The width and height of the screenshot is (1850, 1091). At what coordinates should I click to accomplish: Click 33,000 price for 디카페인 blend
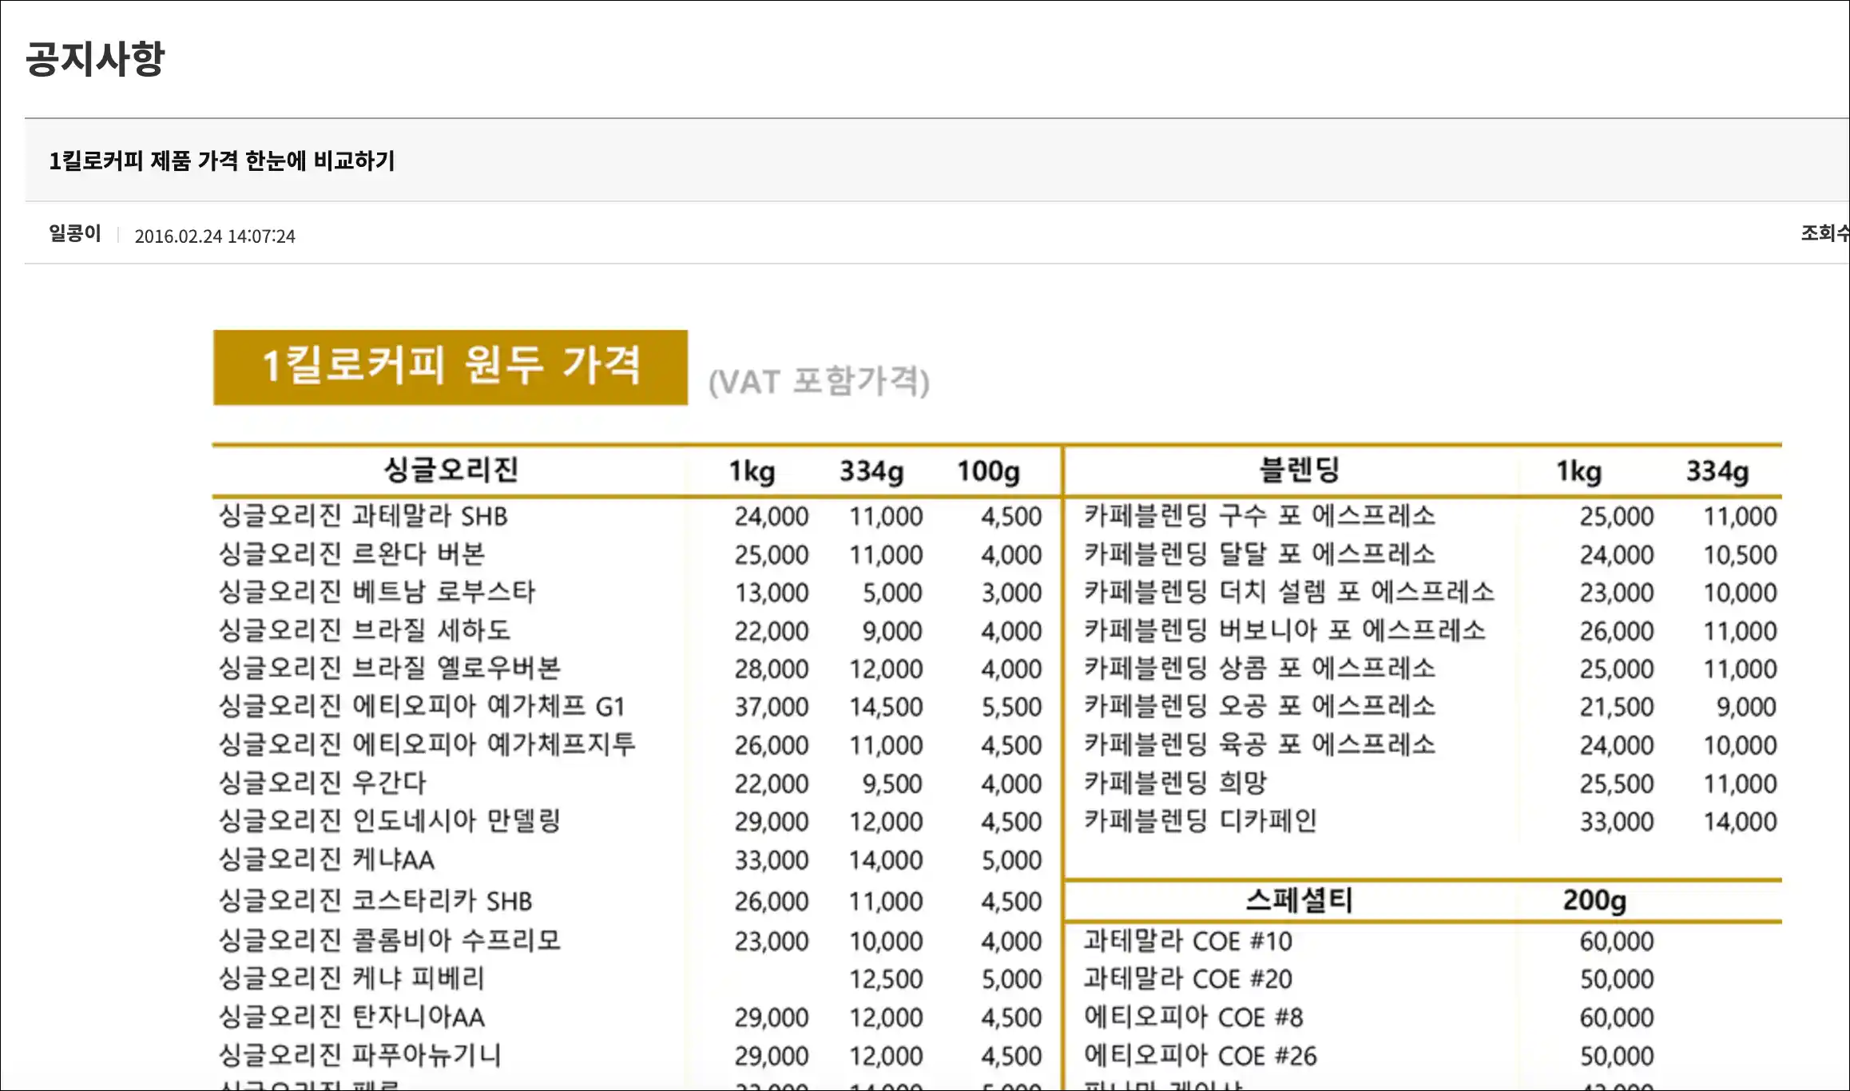[x=1617, y=822]
